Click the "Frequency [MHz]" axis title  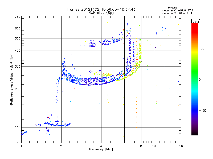[101, 149]
